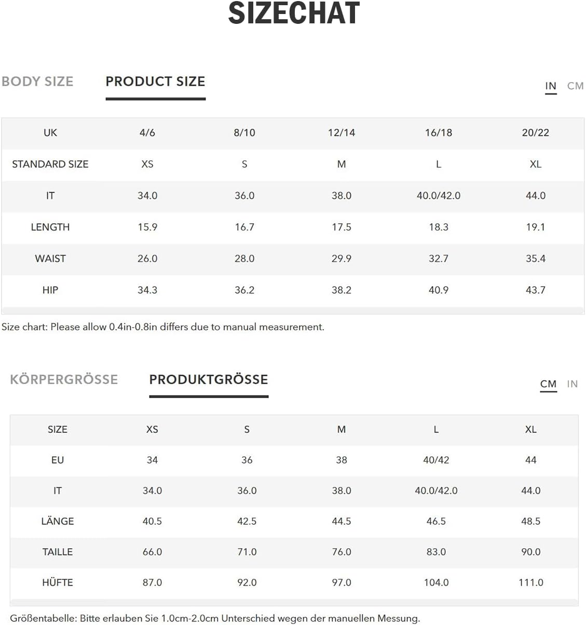This screenshot has width=586, height=625.
Task: Click the WAIST row label
Action: (50, 259)
